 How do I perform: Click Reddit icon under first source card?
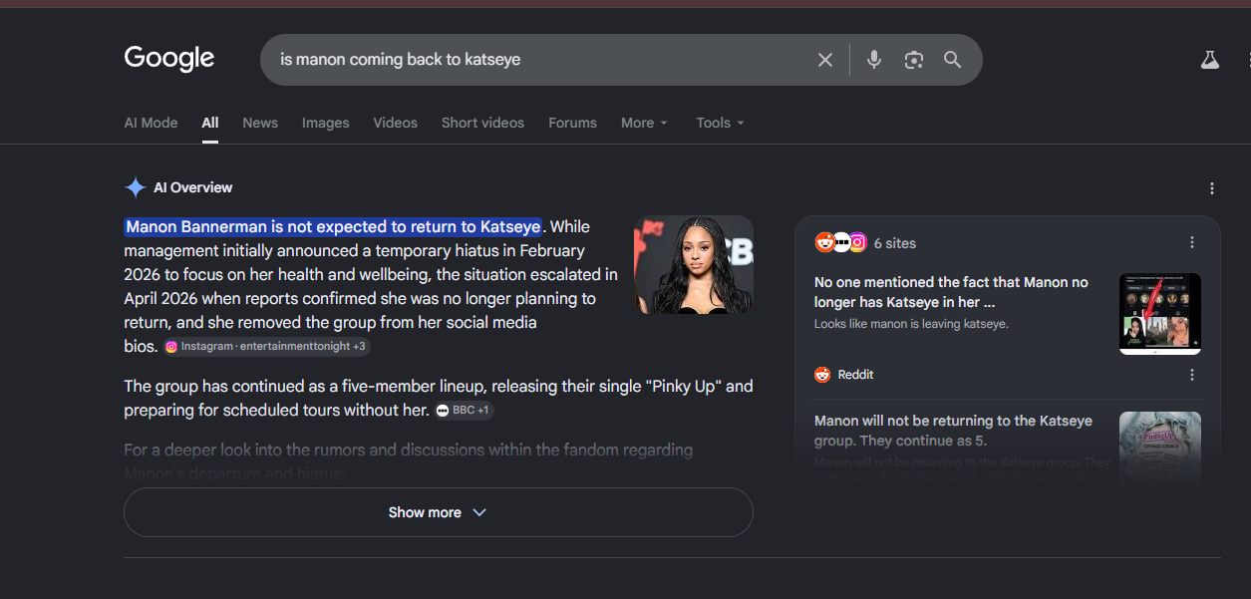click(x=822, y=375)
